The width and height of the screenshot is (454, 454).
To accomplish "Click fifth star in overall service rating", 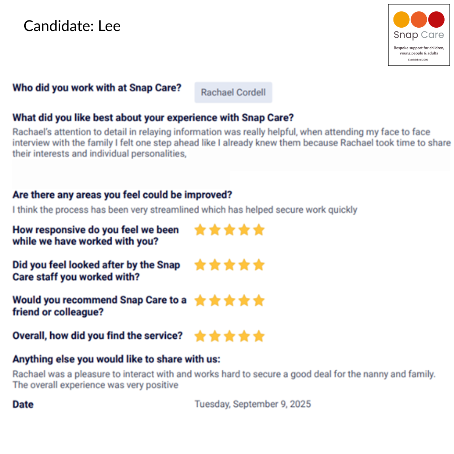I will click(259, 336).
